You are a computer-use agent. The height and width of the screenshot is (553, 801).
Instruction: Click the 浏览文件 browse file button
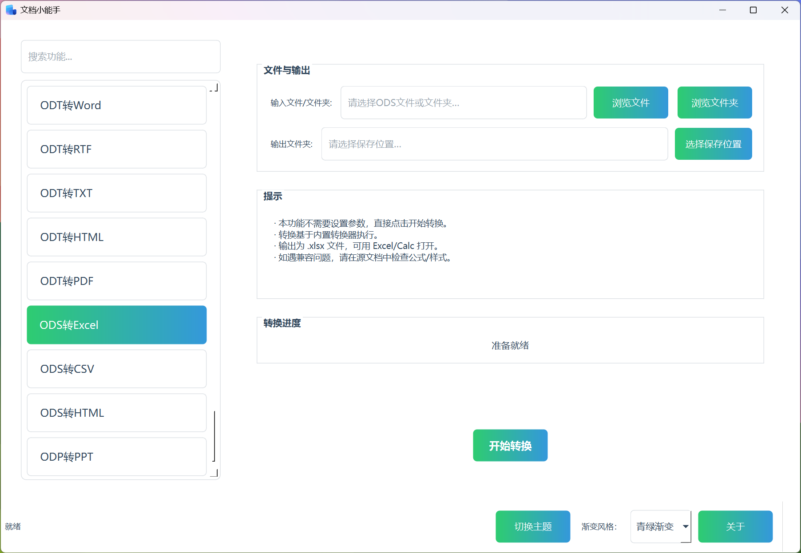click(630, 103)
